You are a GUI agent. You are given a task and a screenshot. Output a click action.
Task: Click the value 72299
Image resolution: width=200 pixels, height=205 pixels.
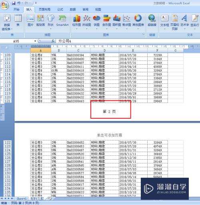[158, 55]
